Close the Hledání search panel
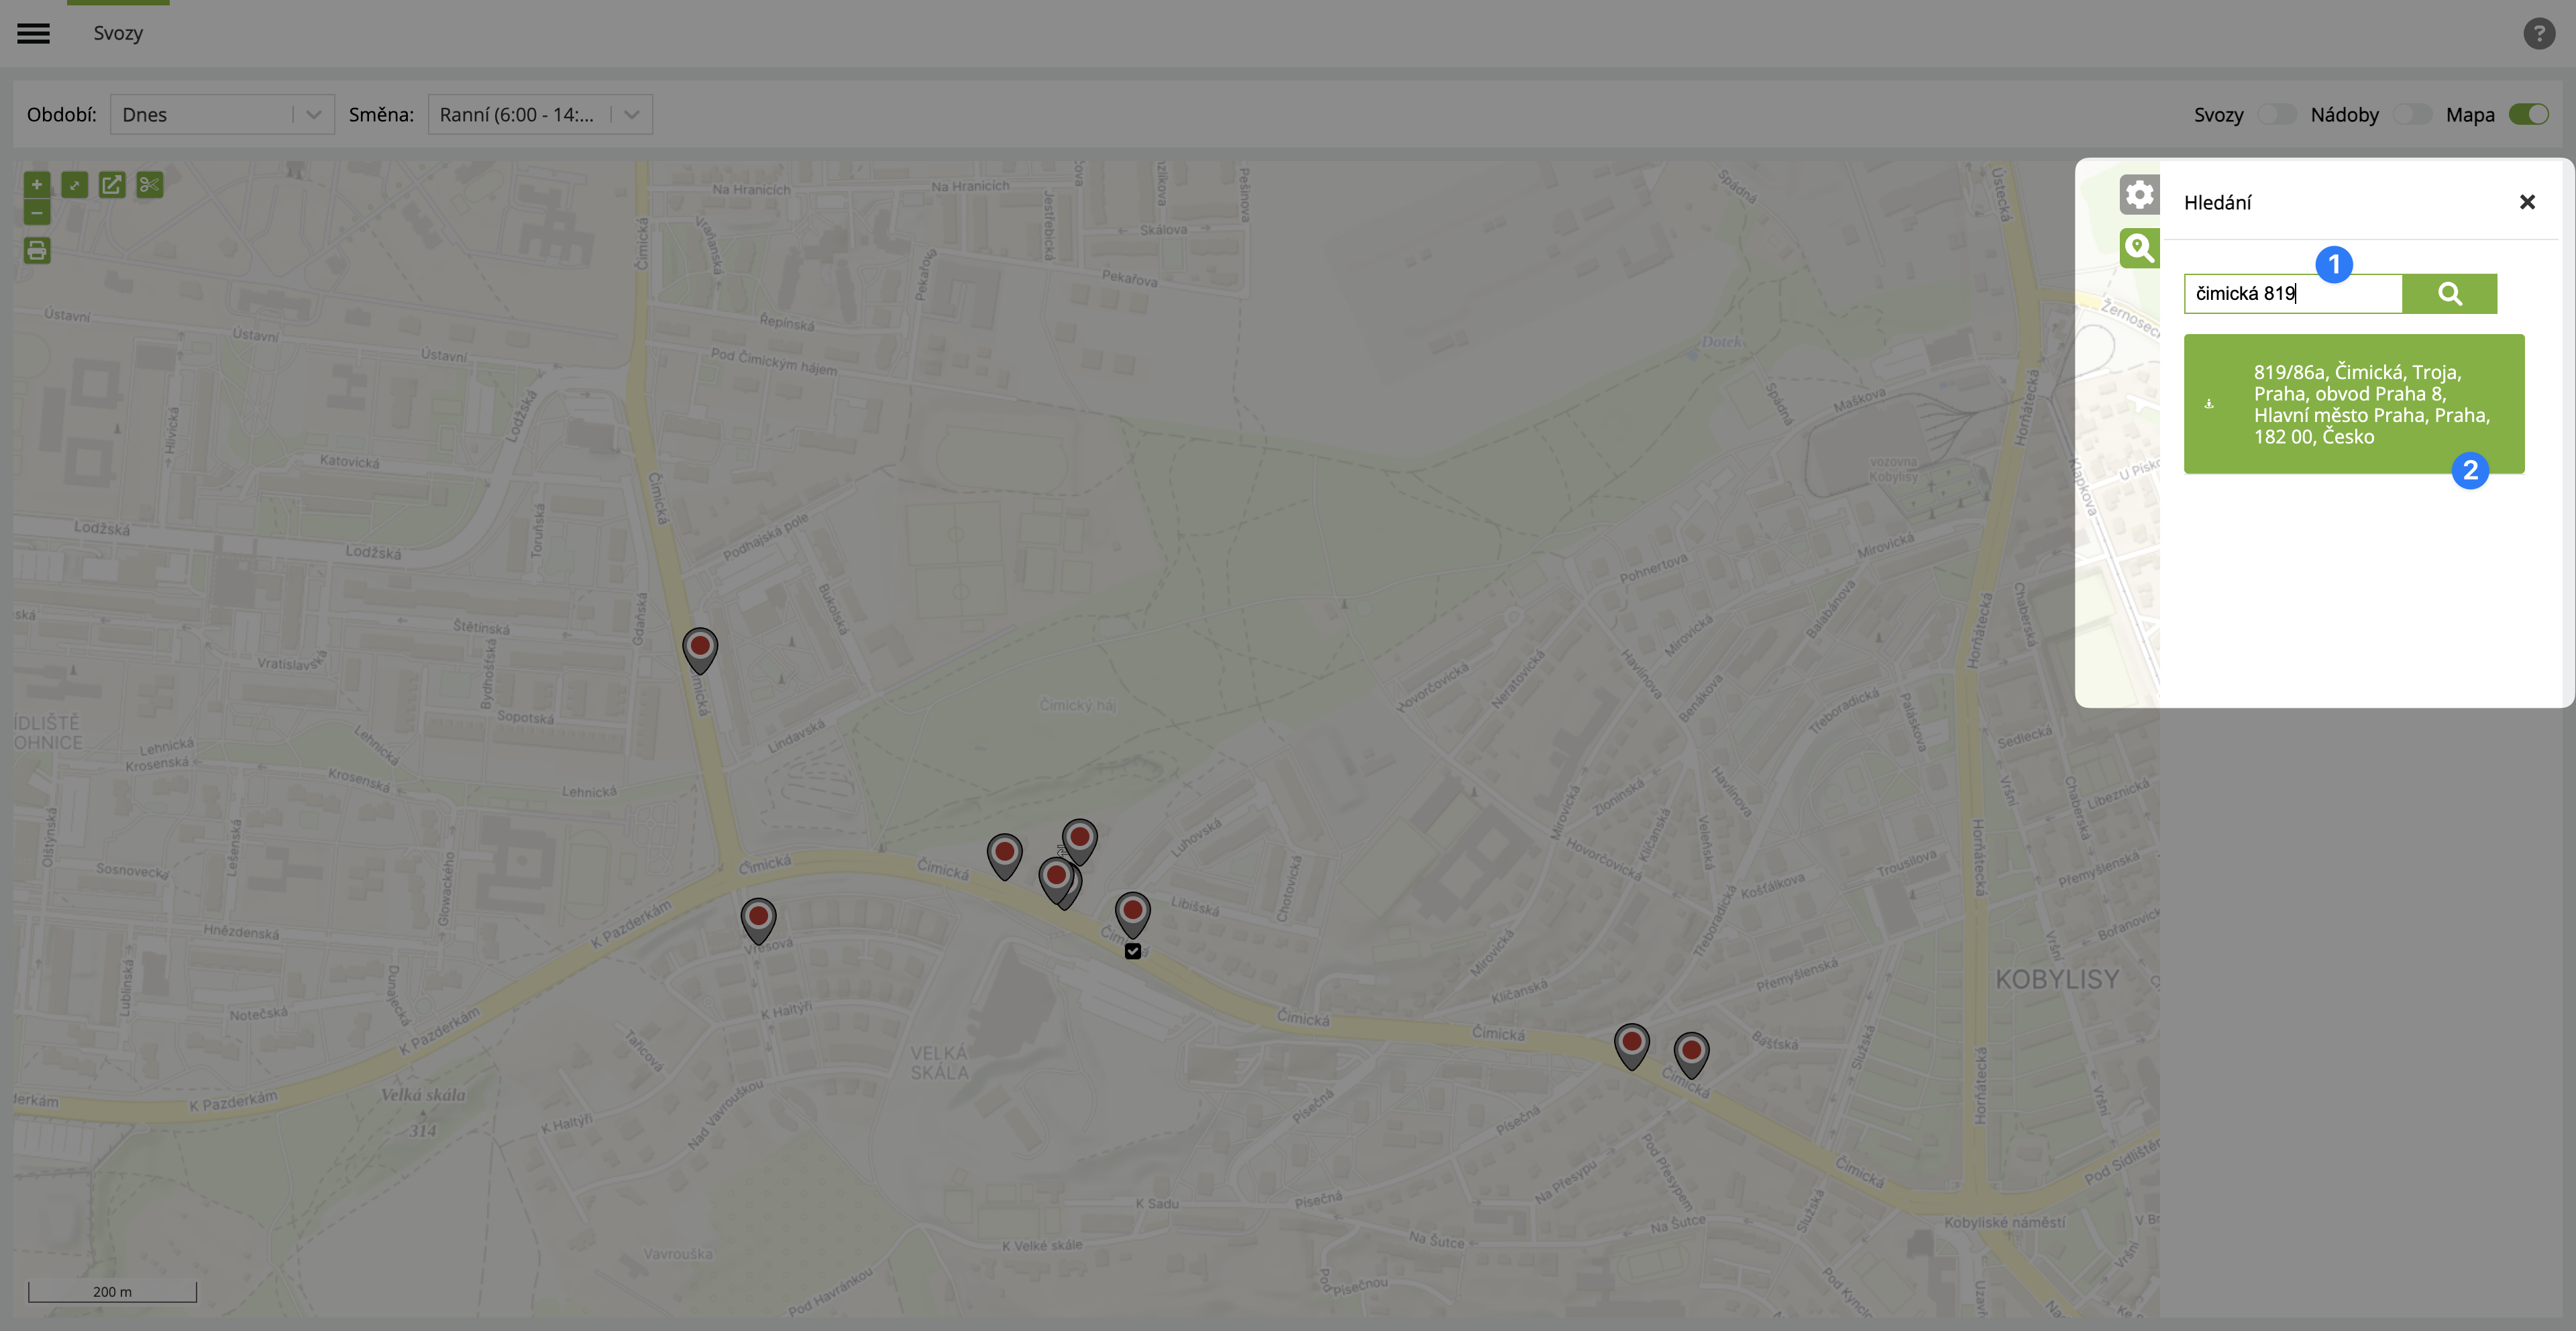2576x1331 pixels. click(2527, 202)
